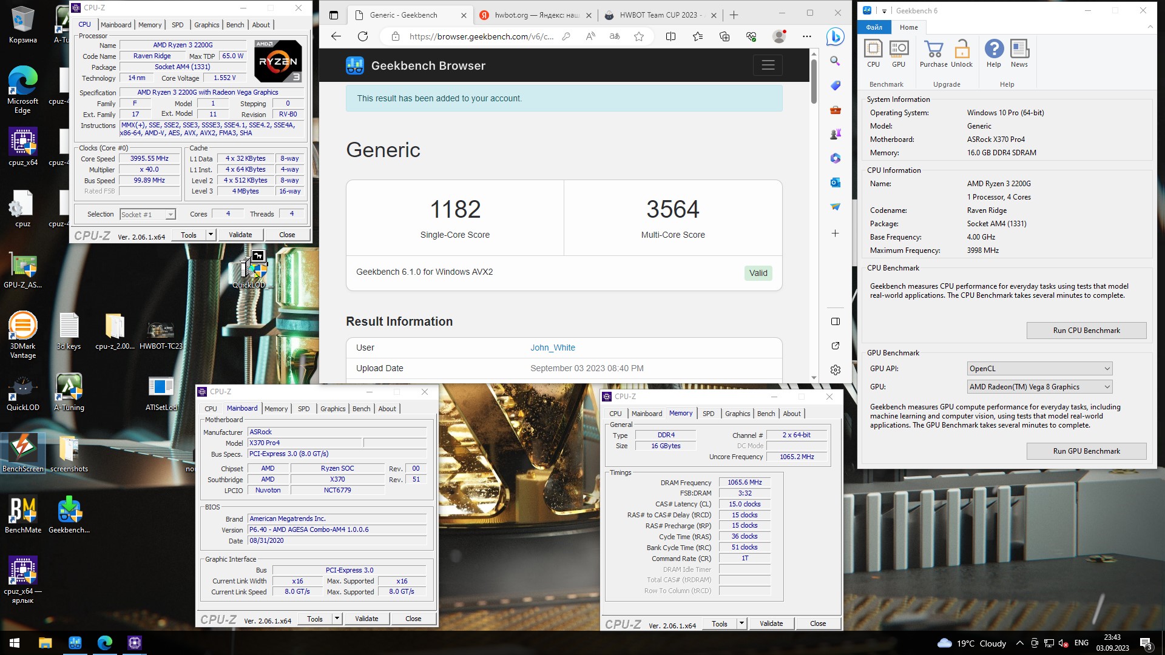This screenshot has width=1165, height=655.
Task: Click the Edge sidebar plus icon
Action: point(836,233)
